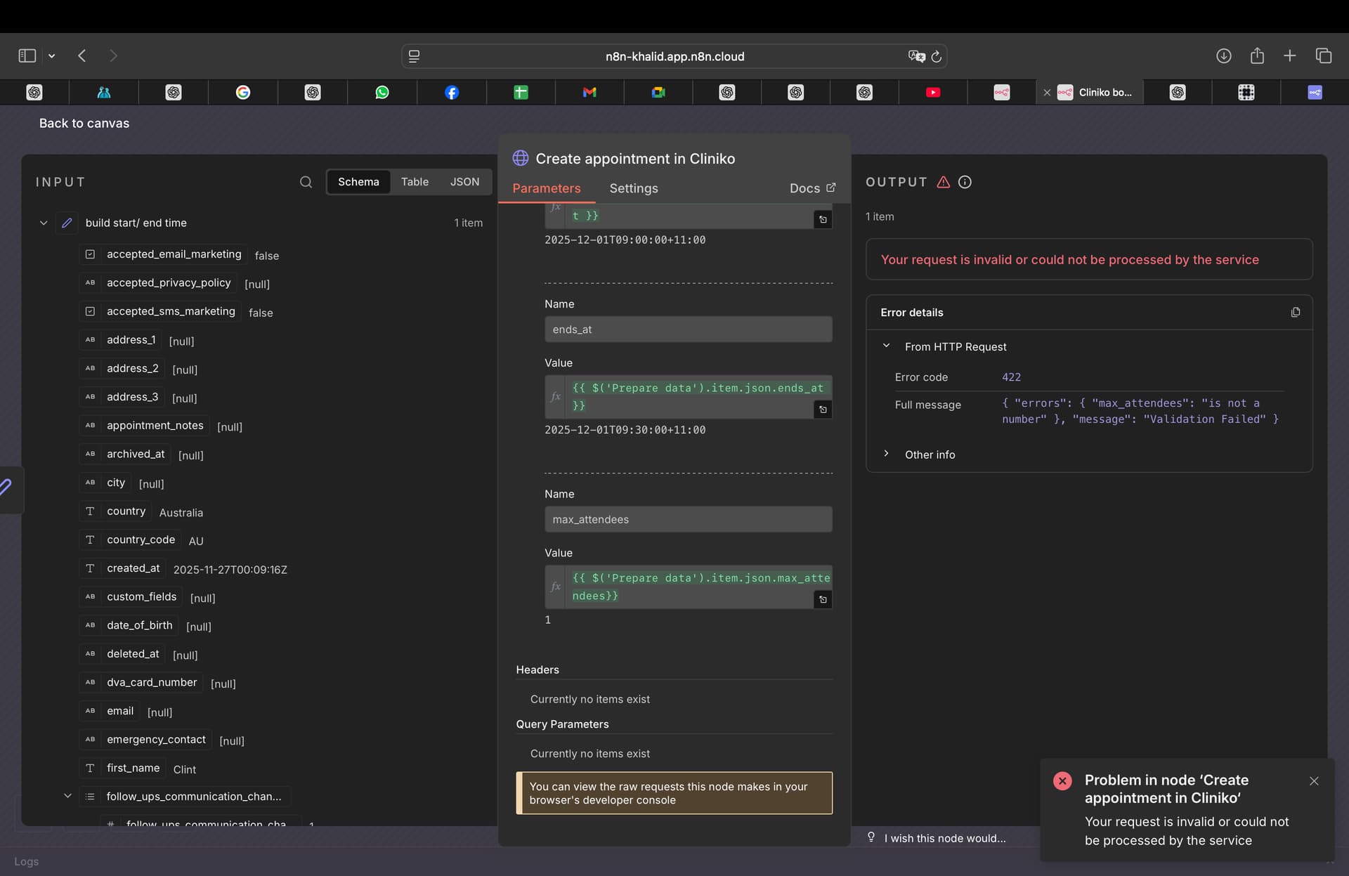Switch to the Parameters tab
The height and width of the screenshot is (876, 1349).
(x=546, y=188)
